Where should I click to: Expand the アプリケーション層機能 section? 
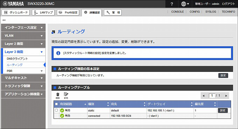23,94
